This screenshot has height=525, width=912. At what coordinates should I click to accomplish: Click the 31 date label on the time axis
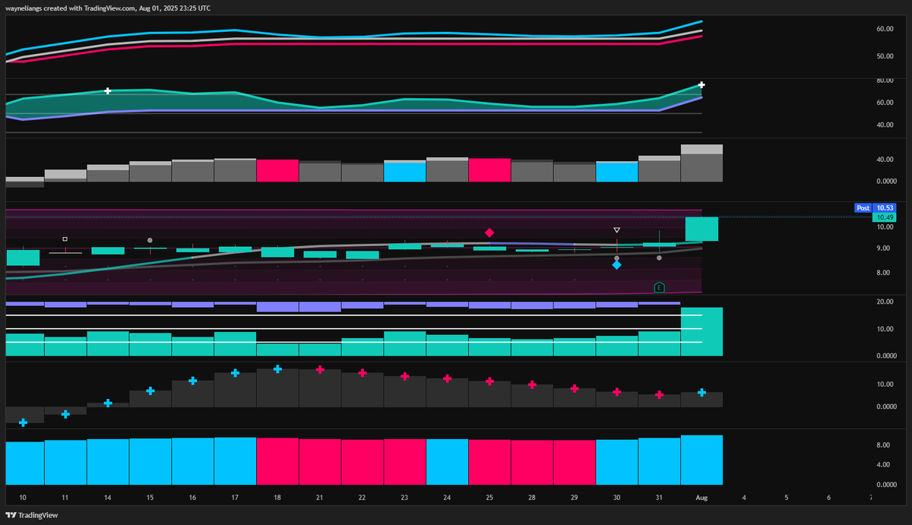coord(660,498)
